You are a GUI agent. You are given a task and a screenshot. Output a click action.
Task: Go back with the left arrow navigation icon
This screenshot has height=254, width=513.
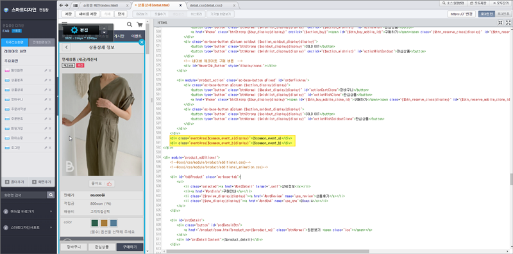point(61,5)
